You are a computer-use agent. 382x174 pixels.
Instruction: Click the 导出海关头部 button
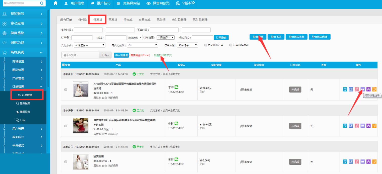coord(297,37)
